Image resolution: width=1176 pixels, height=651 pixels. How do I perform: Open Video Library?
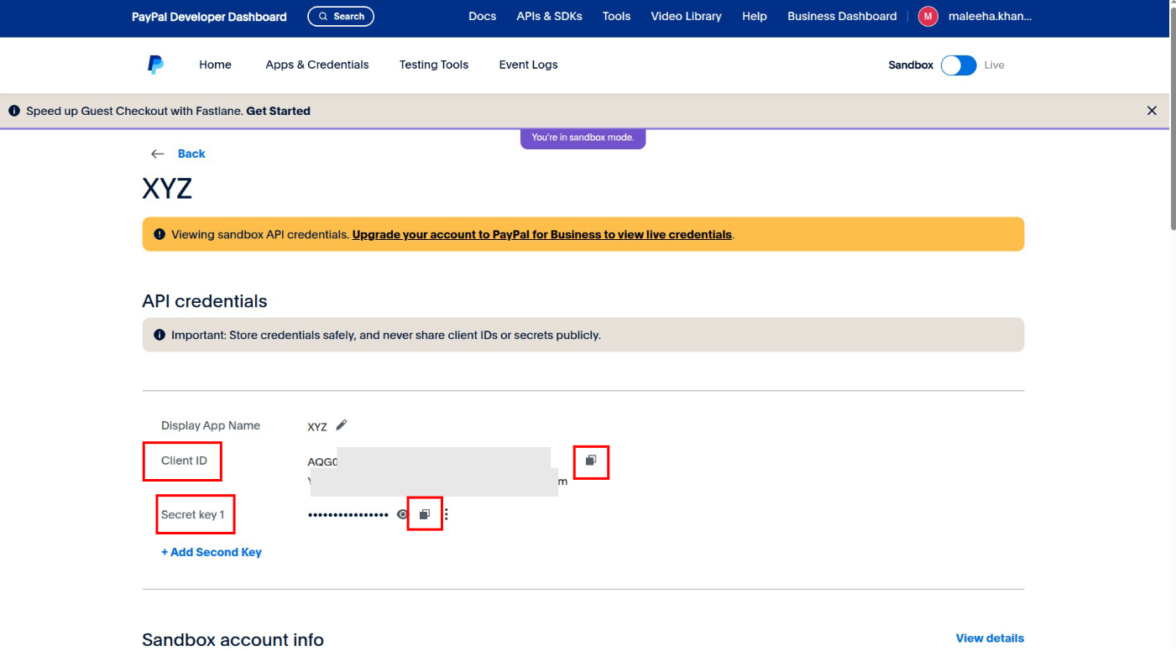click(x=686, y=16)
